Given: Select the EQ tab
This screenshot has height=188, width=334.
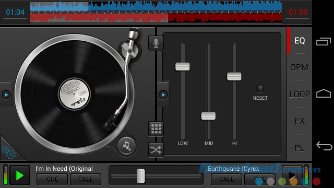Looking at the screenshot, I should 300,41.
